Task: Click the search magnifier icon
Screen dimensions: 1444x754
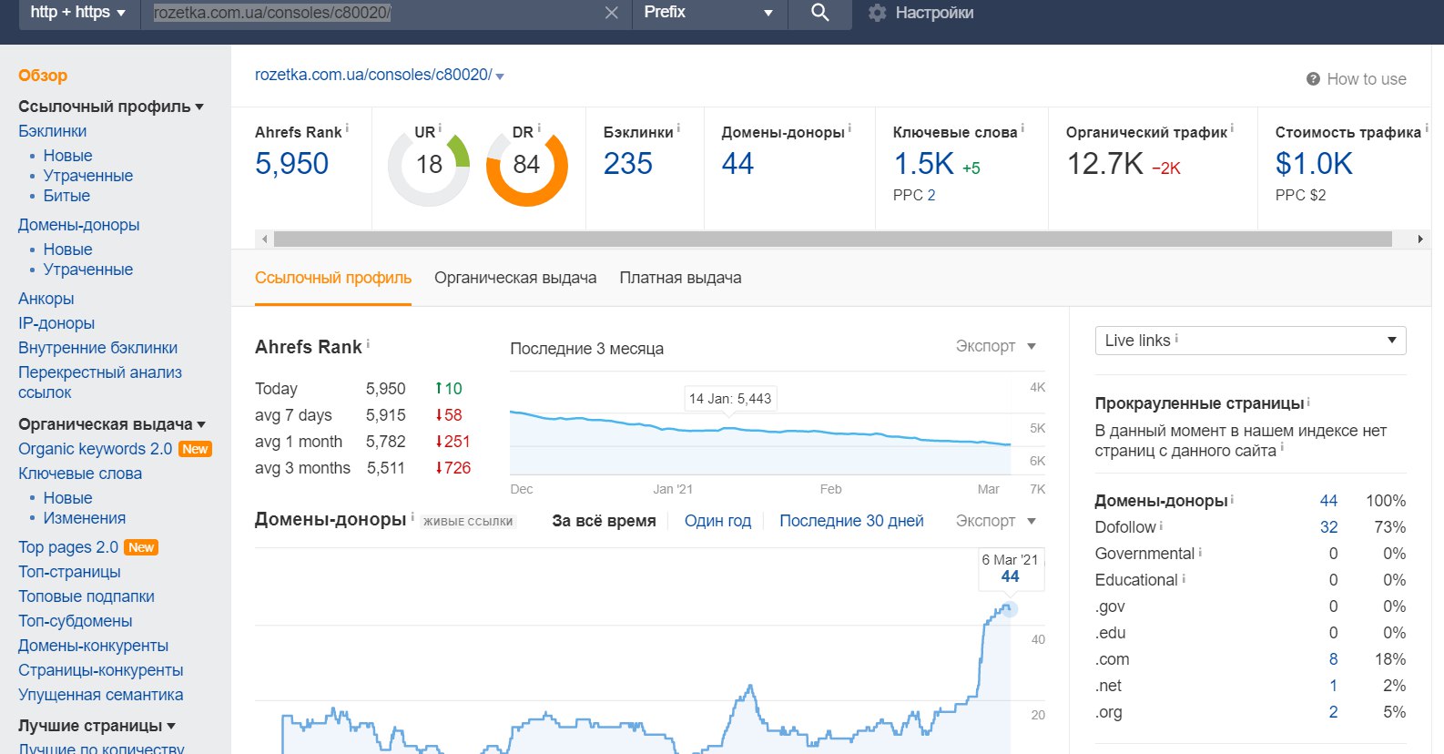Action: pos(819,13)
